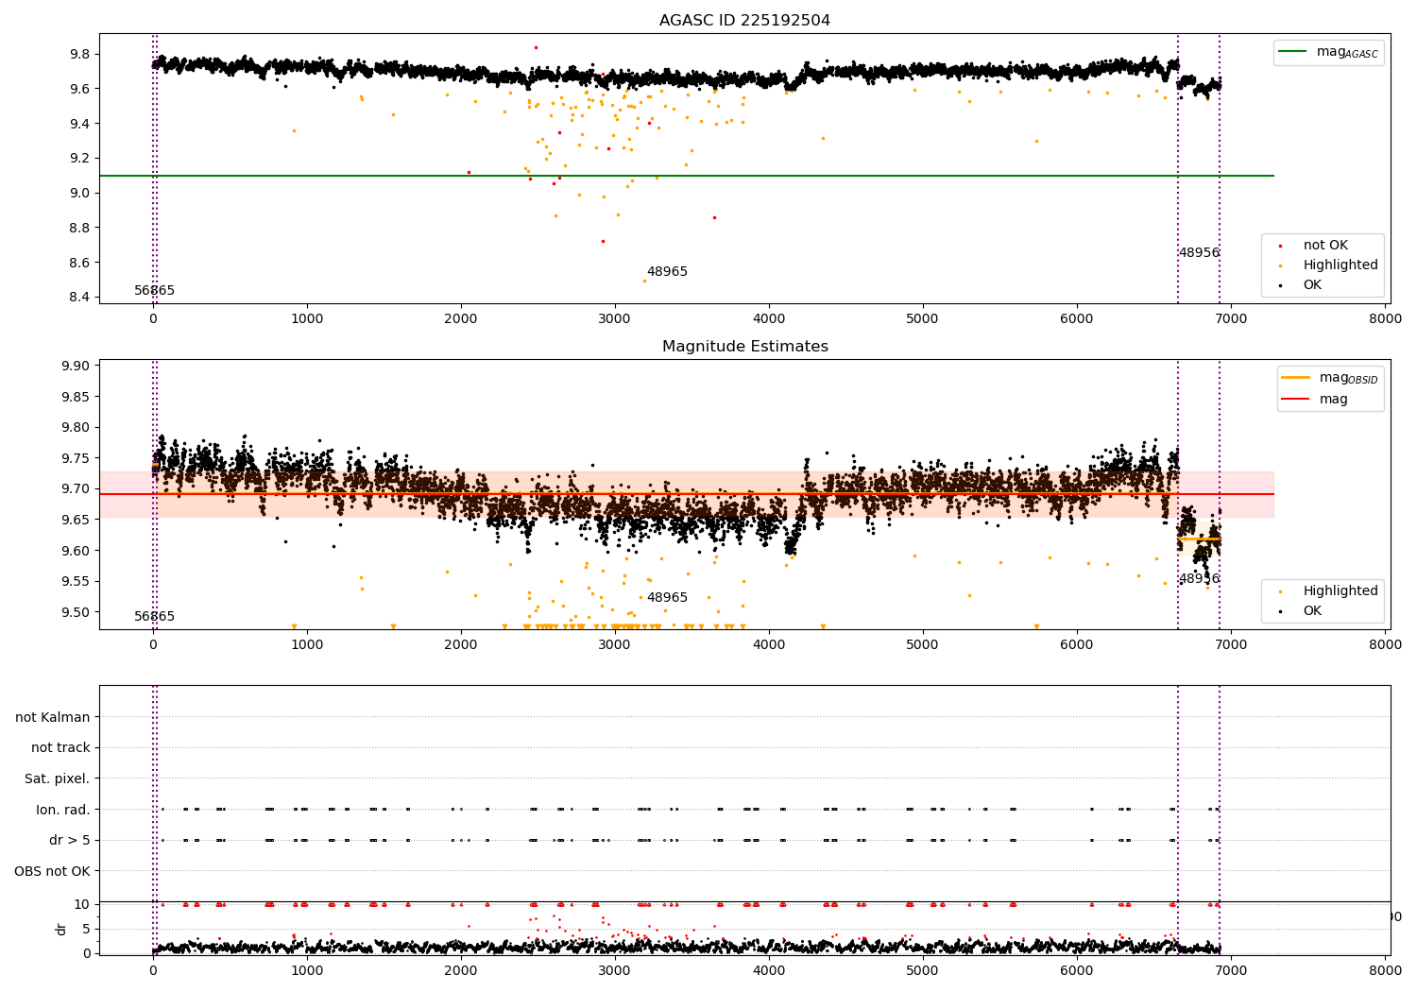Image resolution: width=1417 pixels, height=992 pixels.
Task: Click the "9.50" y-tick label in the middle plot
Action: (x=76, y=612)
